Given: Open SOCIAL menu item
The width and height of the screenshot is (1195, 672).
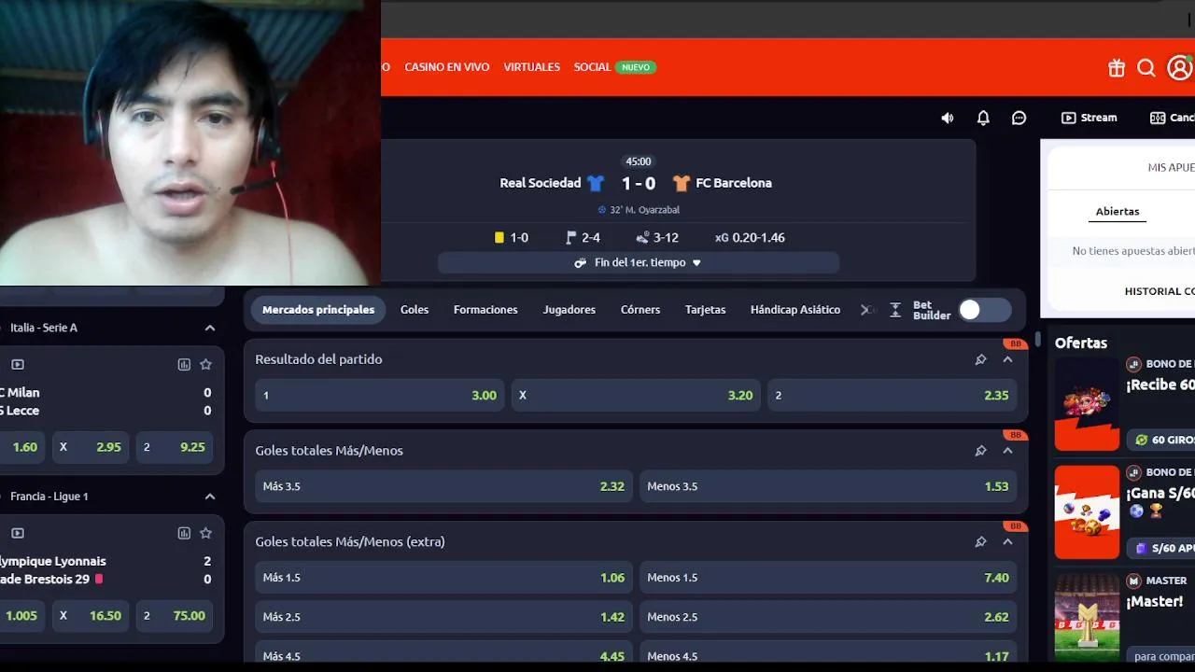Looking at the screenshot, I should coord(592,67).
